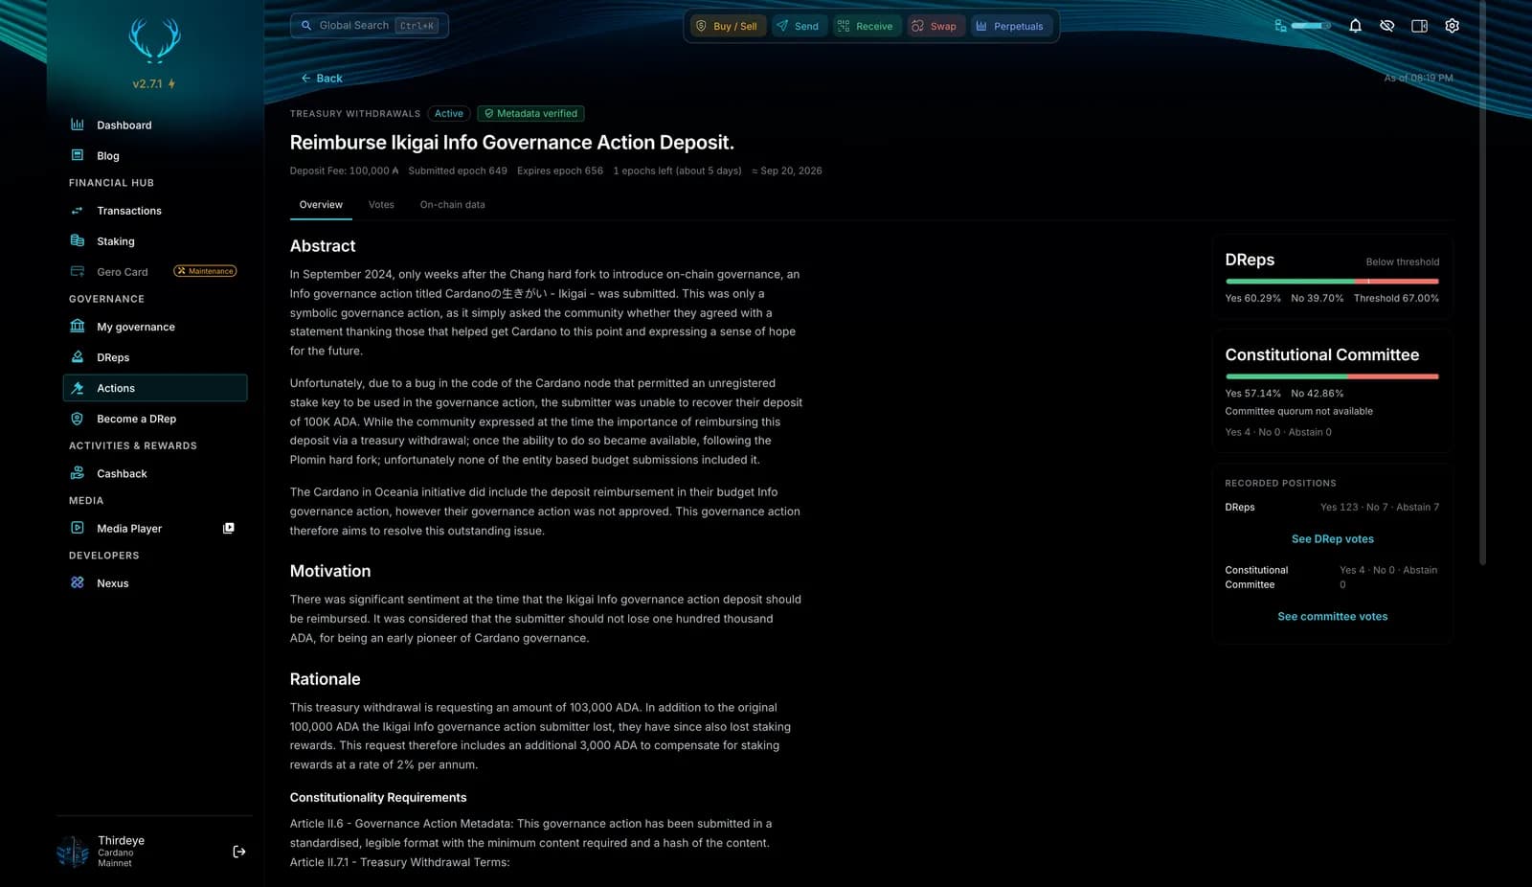The width and height of the screenshot is (1532, 887).
Task: Switch to the On-chain data tab
Action: [x=452, y=205]
